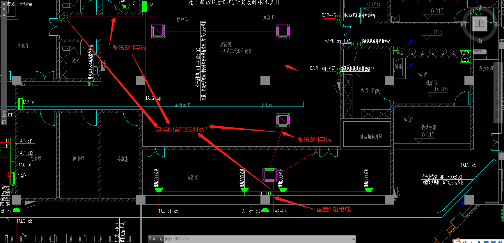Rotate view to East '东' on ViewCube
The height and width of the screenshot is (243, 504).
click(x=496, y=24)
